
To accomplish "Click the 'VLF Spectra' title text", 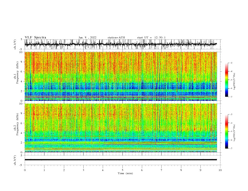I will click(x=35, y=37).
